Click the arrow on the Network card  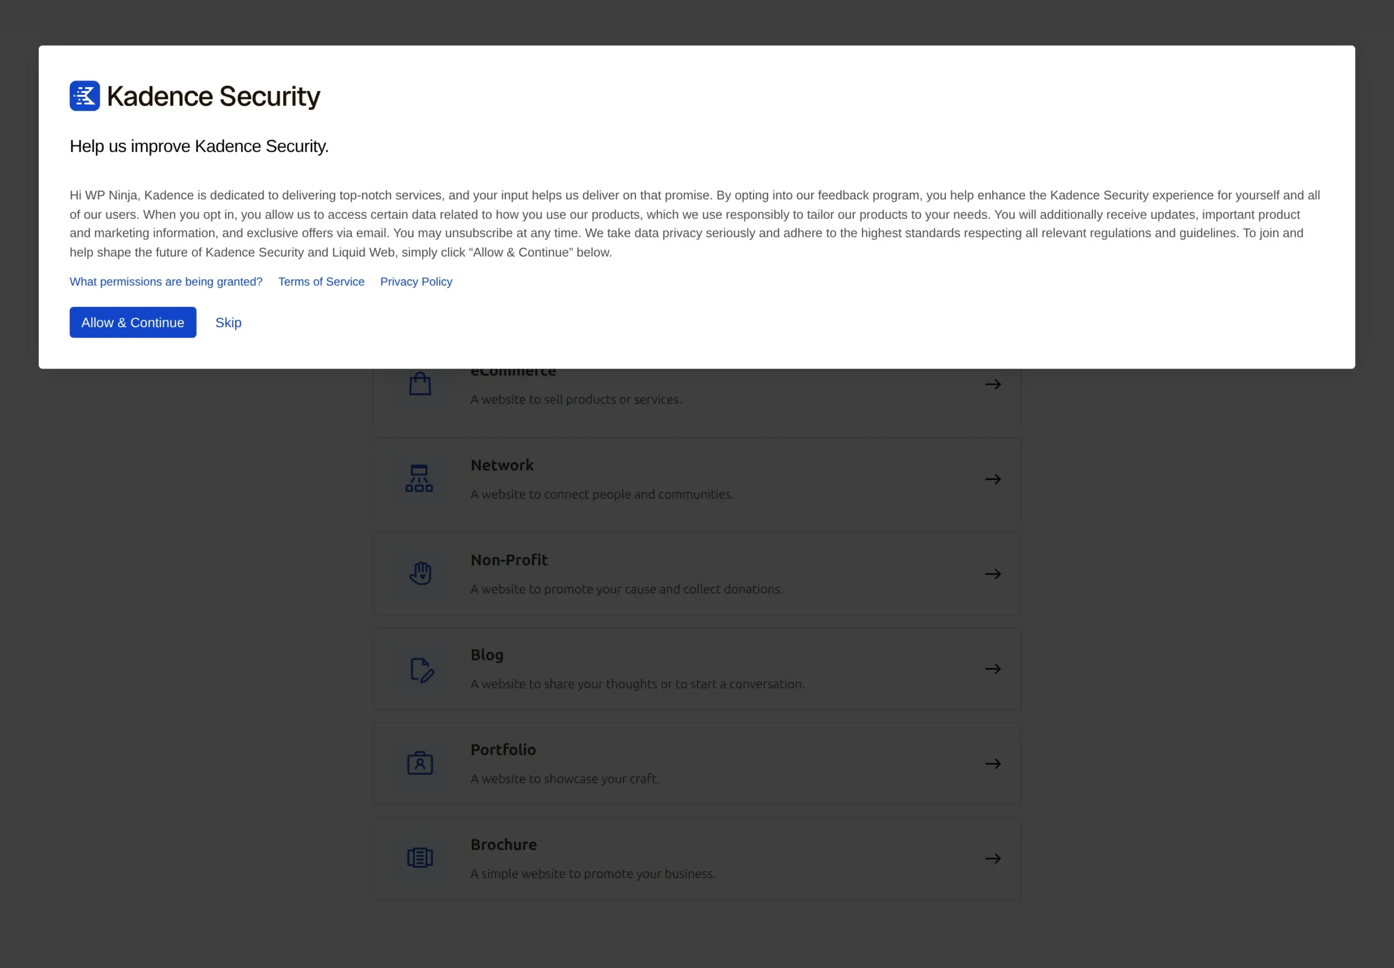(x=993, y=479)
